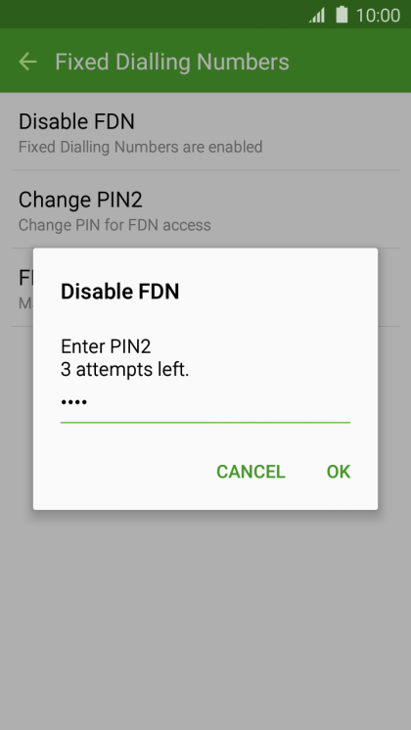Image resolution: width=411 pixels, height=730 pixels.
Task: Tap dimmed background below the dialog
Action: (205, 619)
